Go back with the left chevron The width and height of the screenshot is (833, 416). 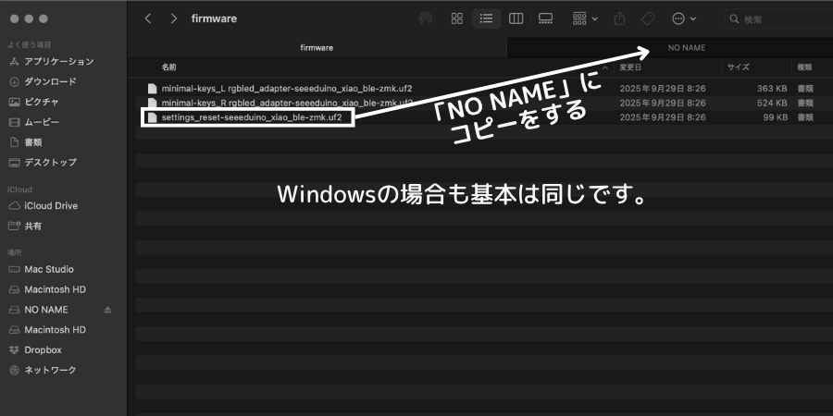pyautogui.click(x=149, y=18)
